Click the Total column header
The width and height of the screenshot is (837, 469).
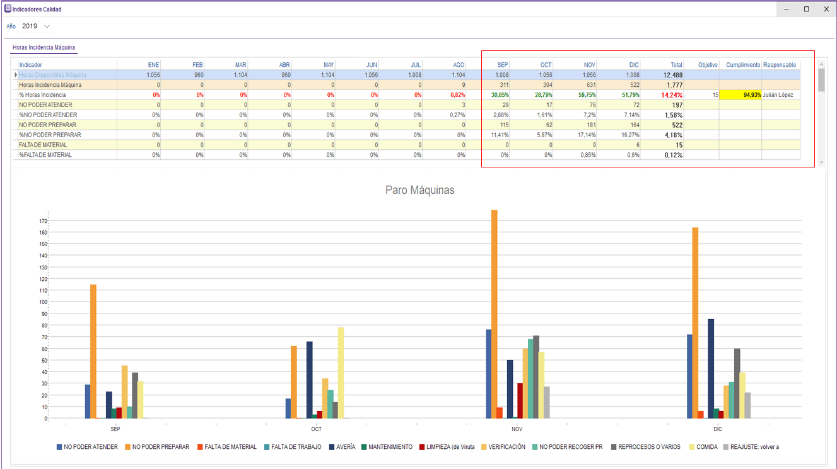click(662, 65)
